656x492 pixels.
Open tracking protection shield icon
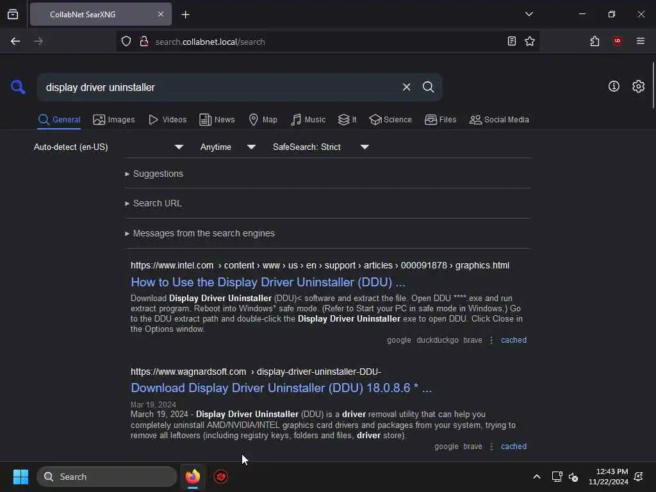126,42
